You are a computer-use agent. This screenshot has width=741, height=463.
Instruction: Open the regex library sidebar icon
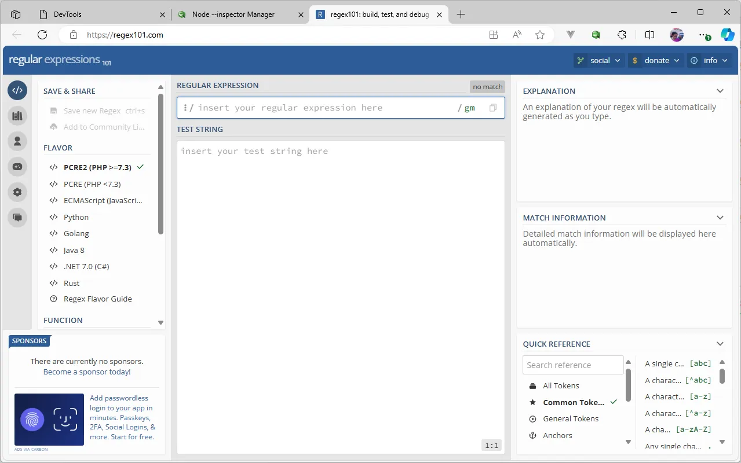[17, 116]
